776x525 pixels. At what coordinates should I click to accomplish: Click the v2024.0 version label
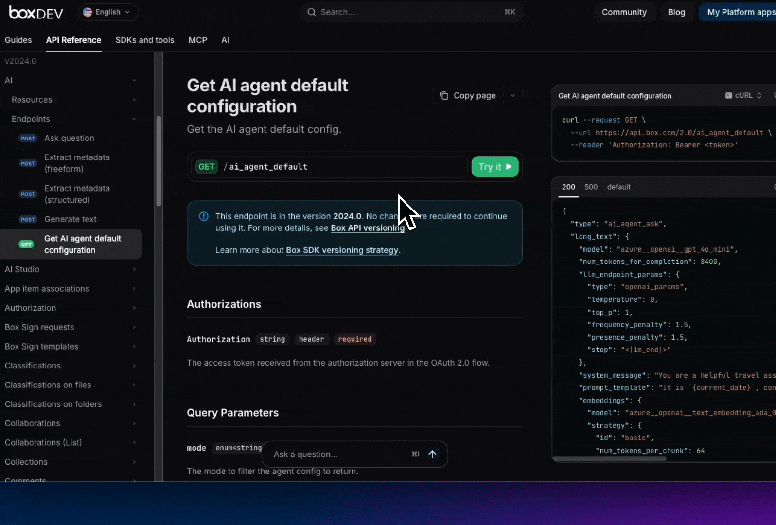20,61
